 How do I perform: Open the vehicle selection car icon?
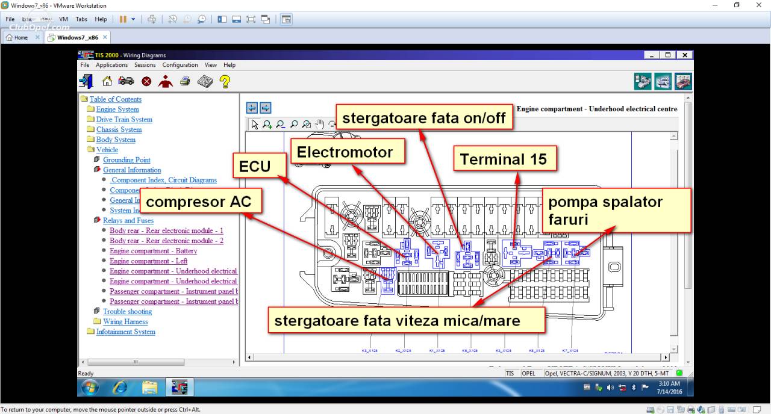click(126, 81)
